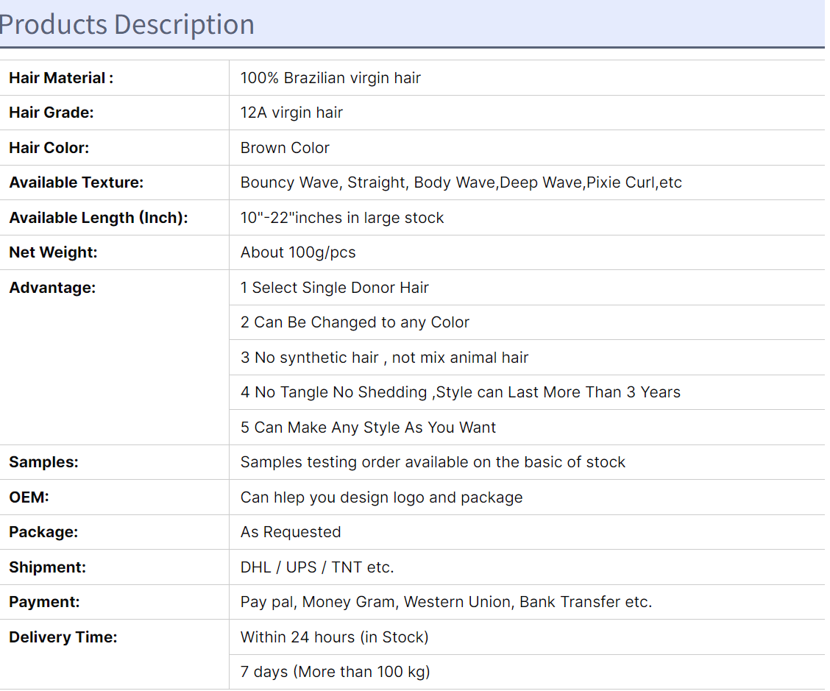
Task: Select the Hair Grade label
Action: [52, 113]
